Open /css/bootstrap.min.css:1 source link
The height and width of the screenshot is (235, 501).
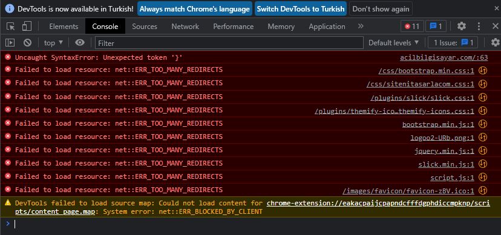point(426,71)
